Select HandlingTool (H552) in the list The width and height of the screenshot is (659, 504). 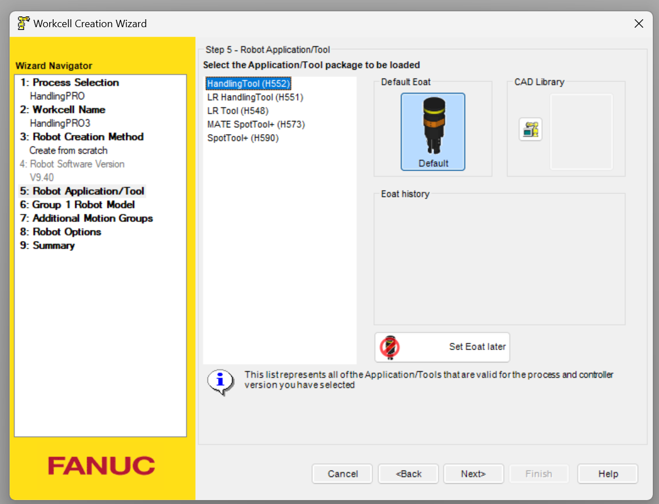click(248, 84)
